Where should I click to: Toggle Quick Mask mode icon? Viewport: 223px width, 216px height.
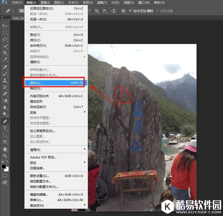[5, 175]
